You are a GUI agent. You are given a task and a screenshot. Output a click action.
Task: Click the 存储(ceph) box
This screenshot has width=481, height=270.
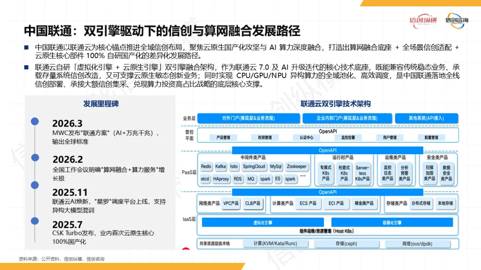pyautogui.click(x=346, y=244)
